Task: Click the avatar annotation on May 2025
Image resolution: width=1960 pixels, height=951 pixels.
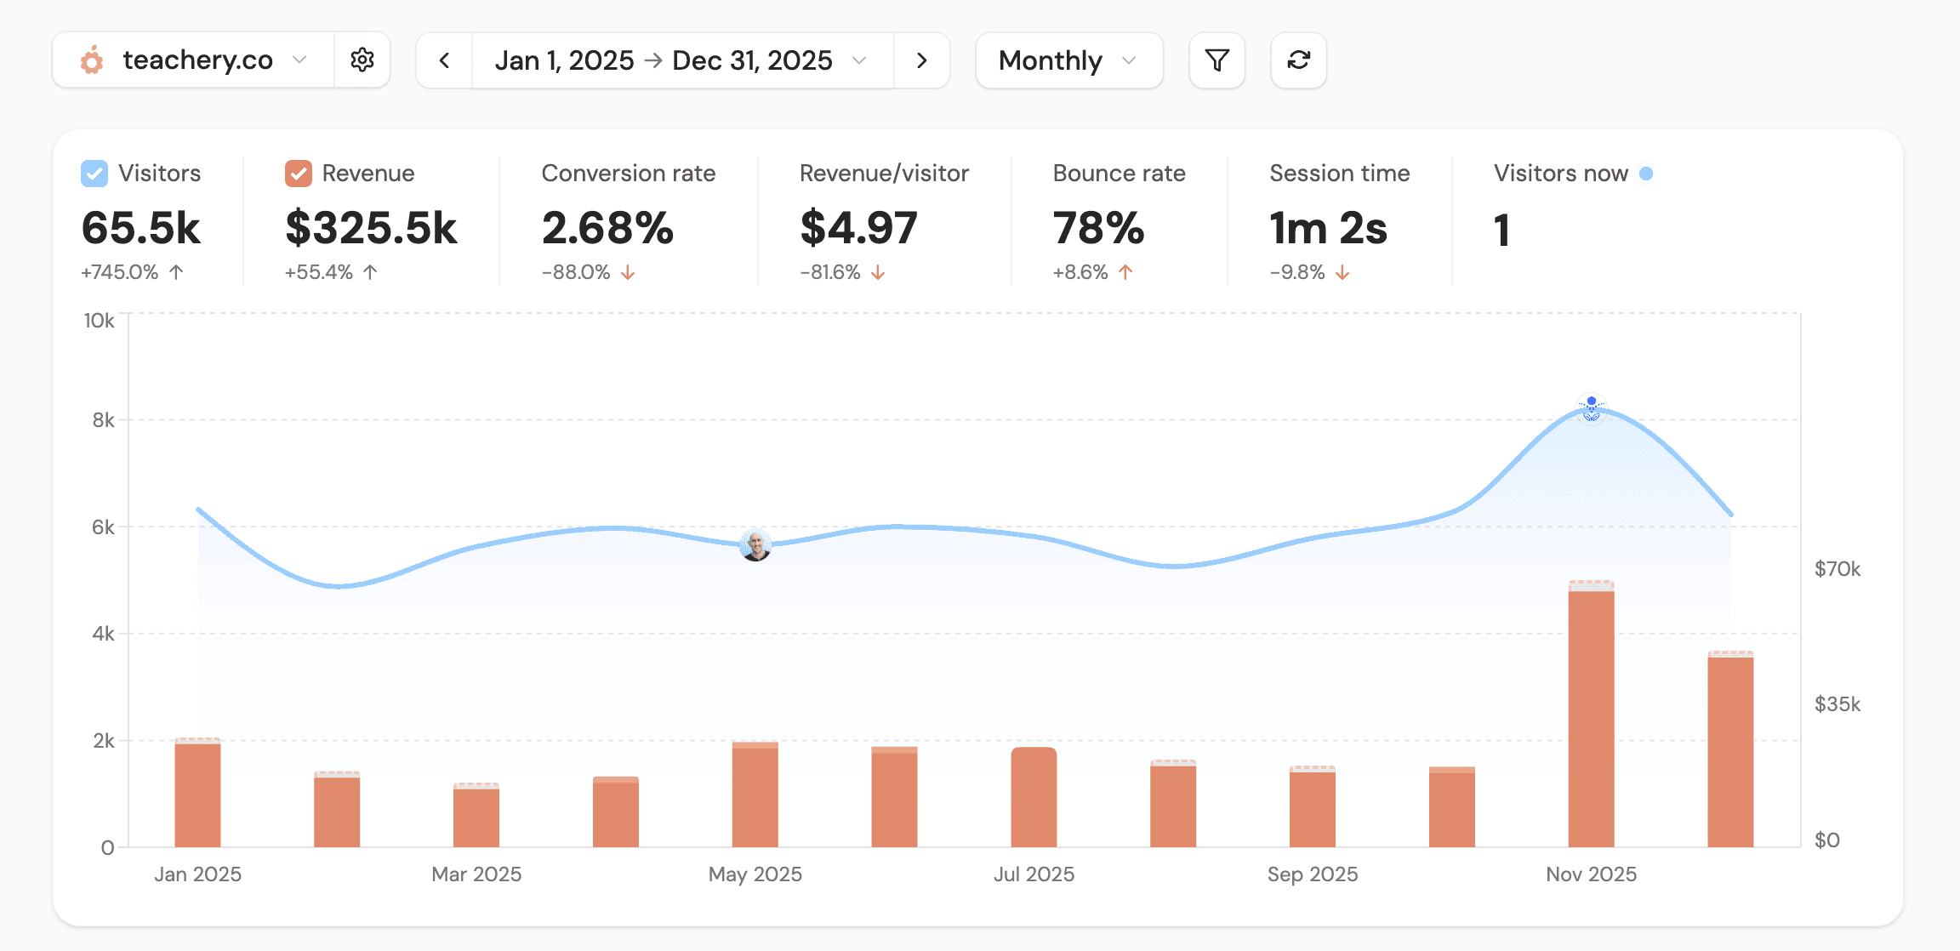Action: (x=755, y=545)
